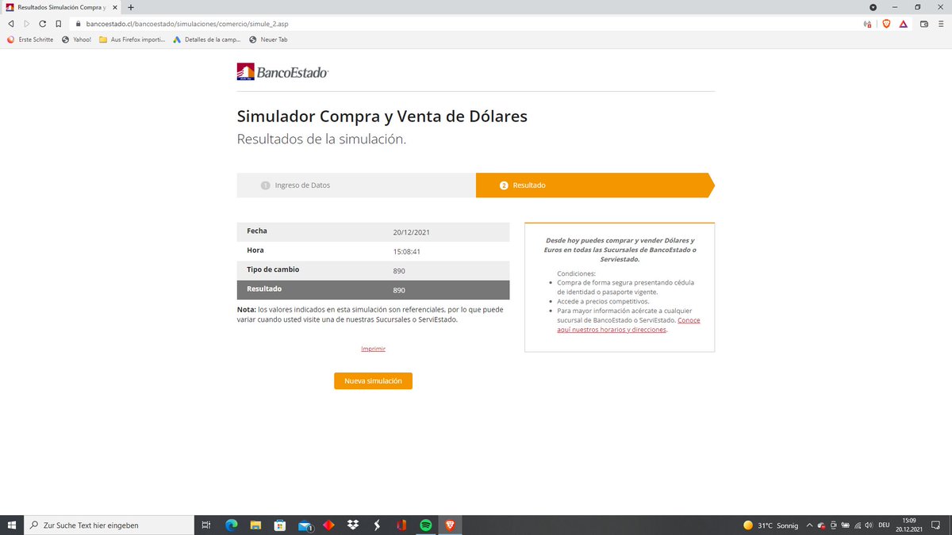Click the address bar URL

coord(187,24)
